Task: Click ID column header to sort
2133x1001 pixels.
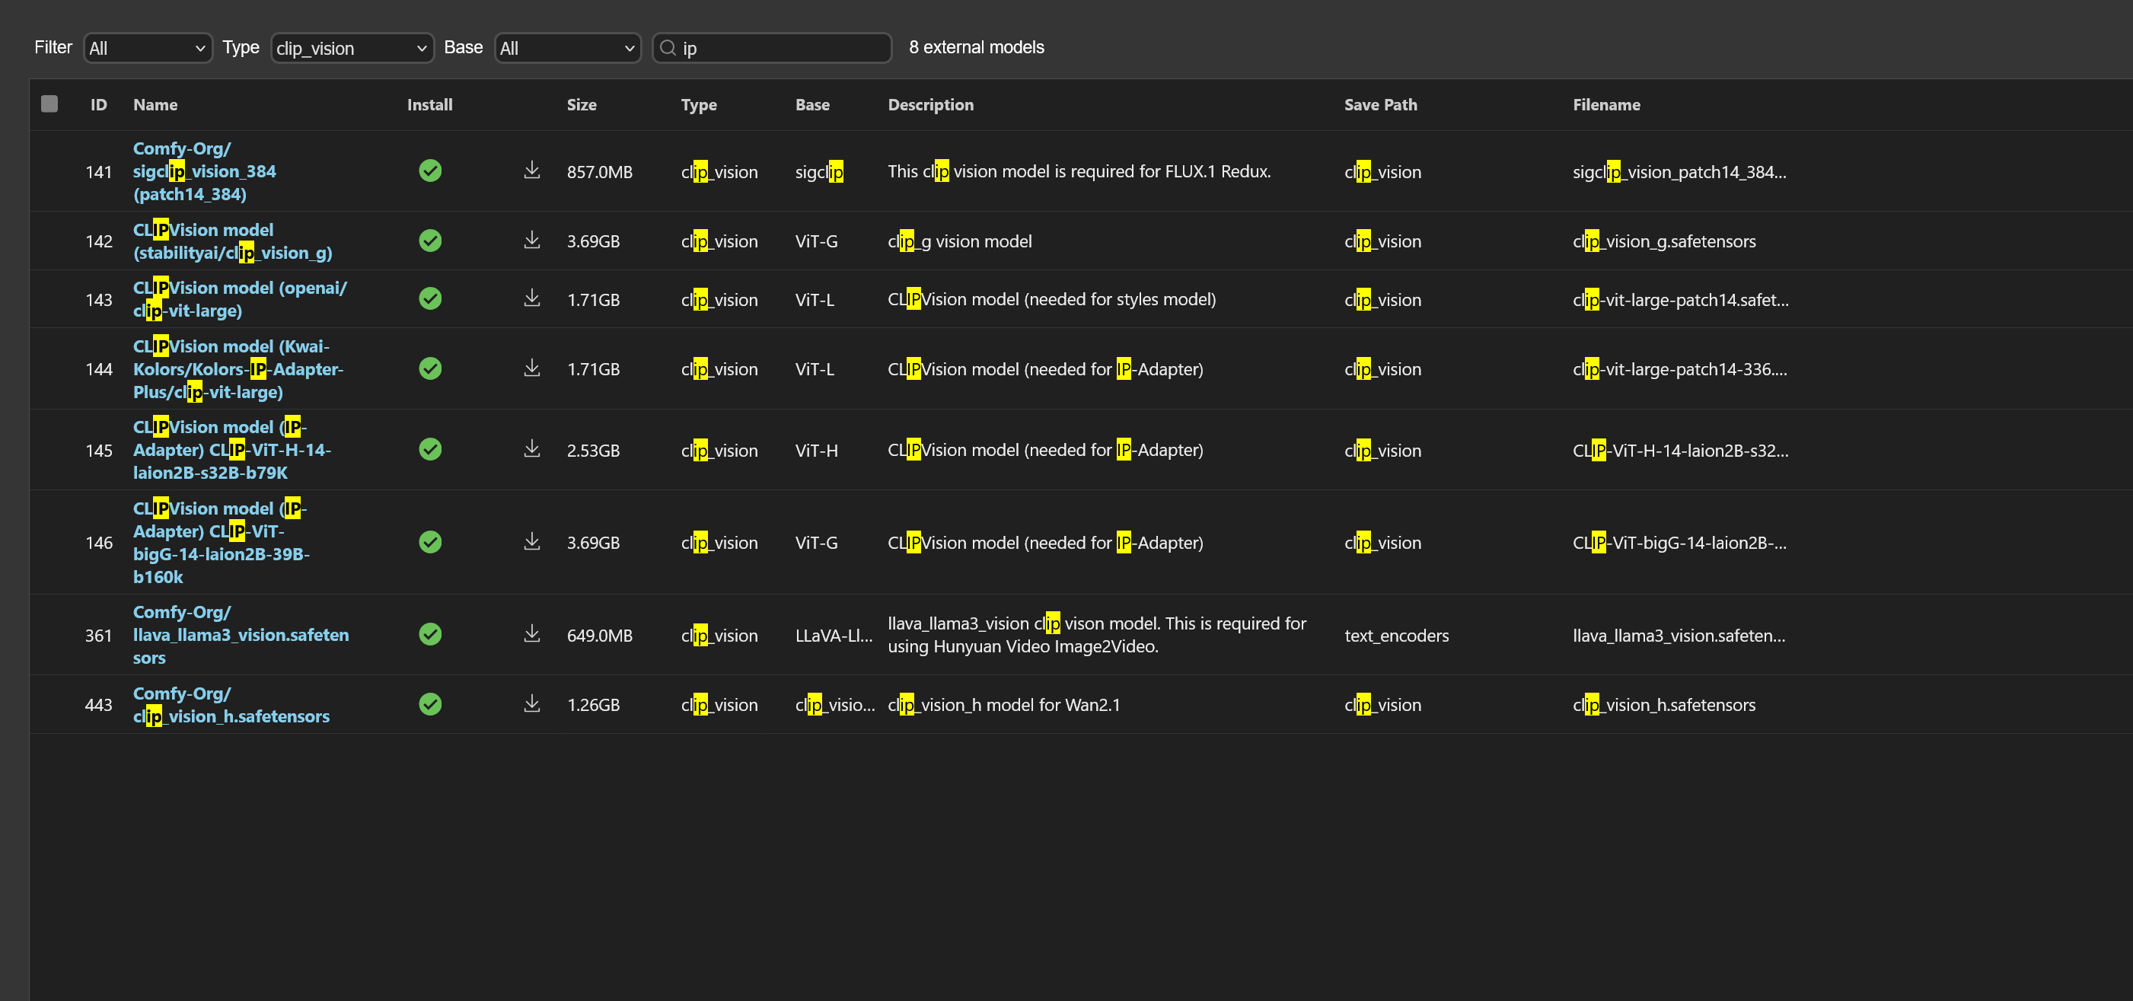Action: tap(98, 104)
